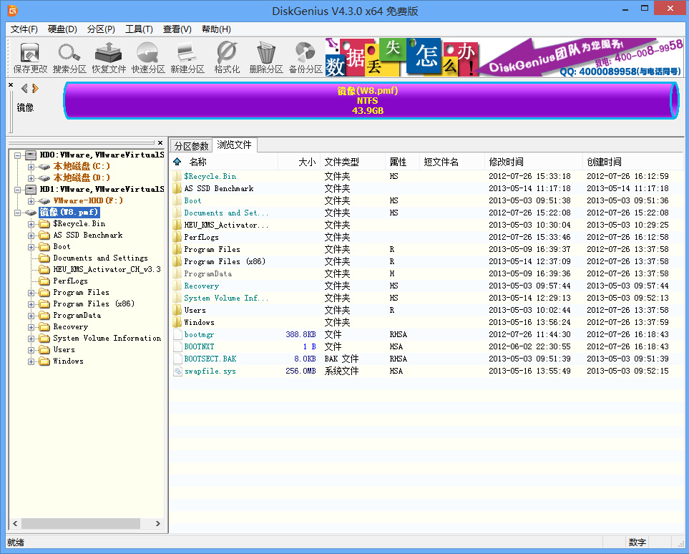Open the 文件(F) menu
This screenshot has width=689, height=554.
[x=24, y=29]
